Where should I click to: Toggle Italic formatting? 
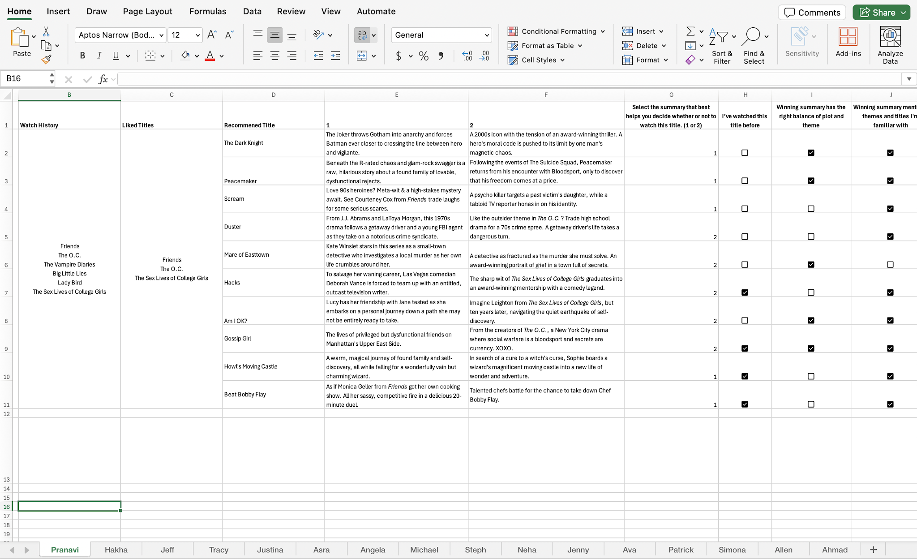(x=99, y=56)
